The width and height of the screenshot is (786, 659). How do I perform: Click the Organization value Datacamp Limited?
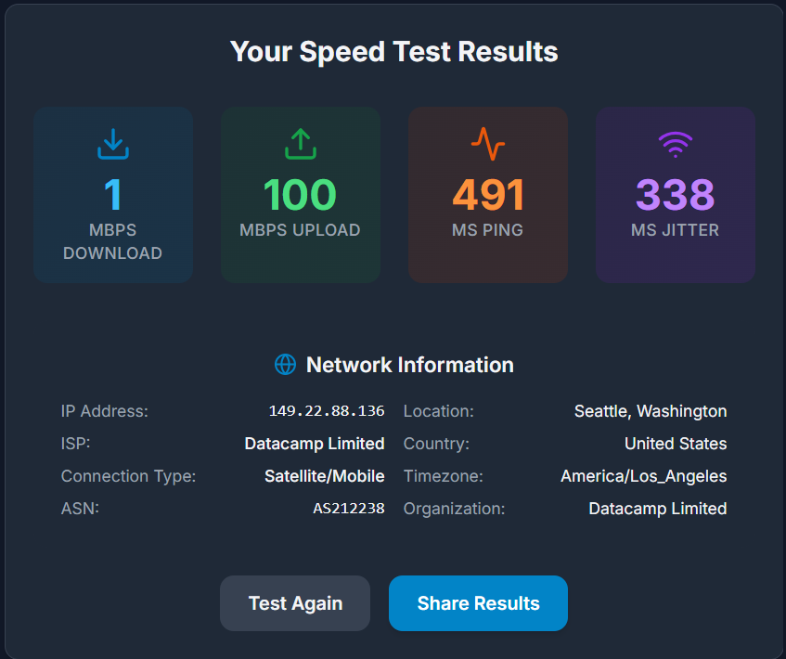657,509
